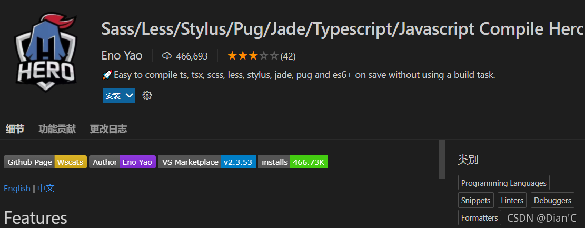Click the Author Eno Yao badge
The width and height of the screenshot is (585, 228).
122,162
